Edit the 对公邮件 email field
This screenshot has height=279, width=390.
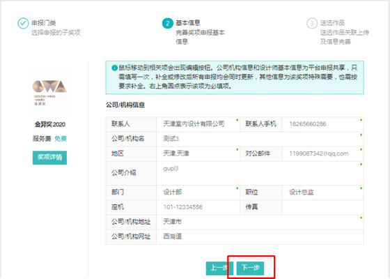[x=323, y=153]
